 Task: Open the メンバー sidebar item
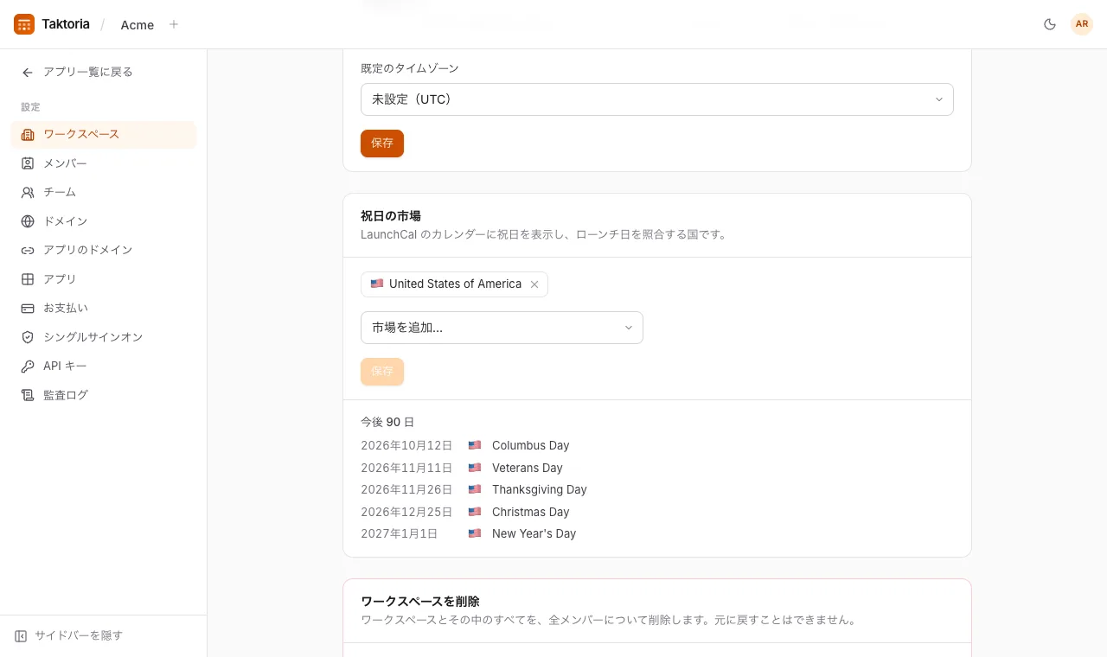(104, 163)
